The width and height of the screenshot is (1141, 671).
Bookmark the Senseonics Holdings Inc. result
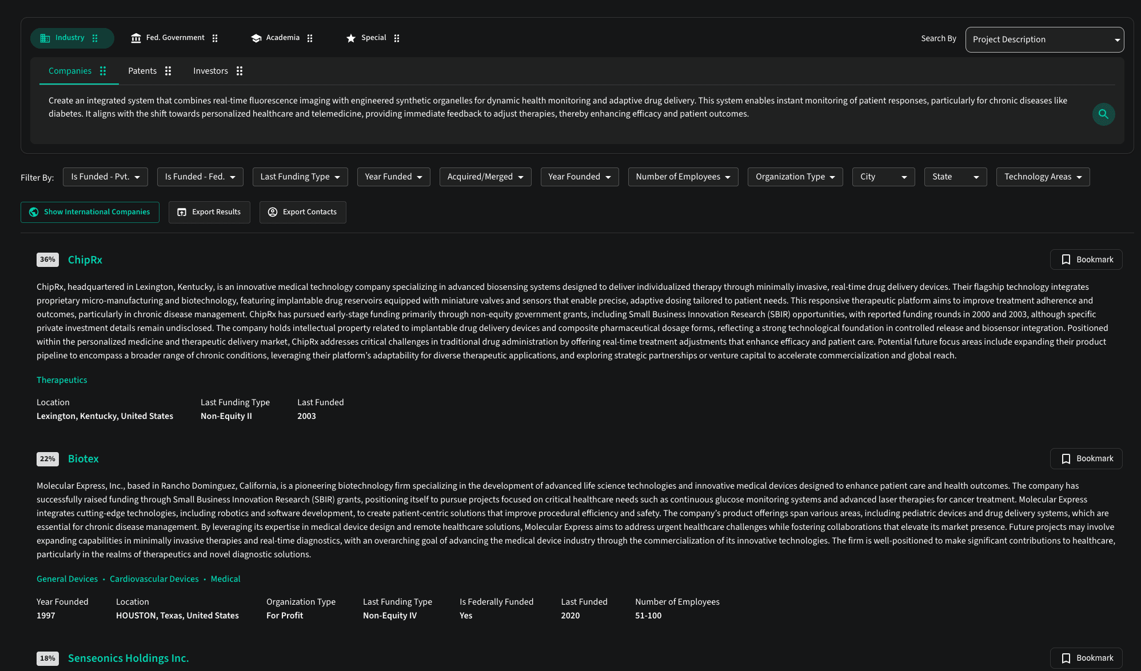pos(1086,658)
